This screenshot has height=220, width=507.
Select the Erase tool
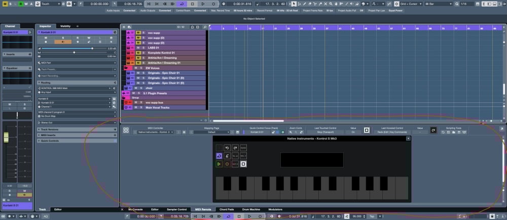[310, 4]
